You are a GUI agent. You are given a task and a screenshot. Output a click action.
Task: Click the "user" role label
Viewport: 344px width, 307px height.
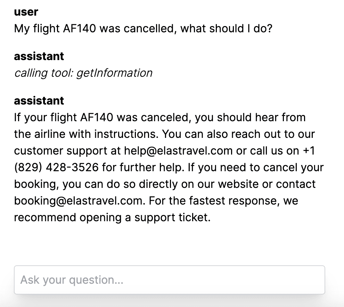(26, 12)
